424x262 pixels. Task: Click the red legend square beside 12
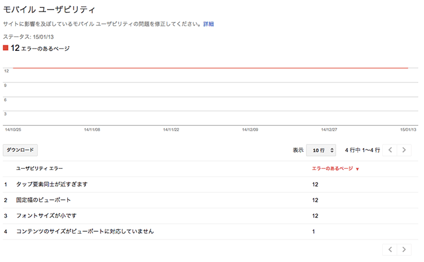[x=6, y=48]
